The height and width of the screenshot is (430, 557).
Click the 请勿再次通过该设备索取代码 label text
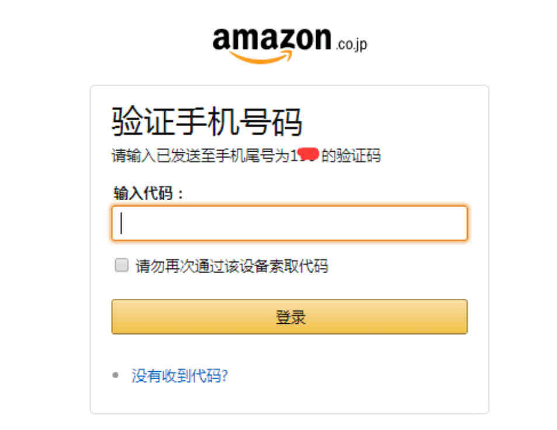point(231,266)
